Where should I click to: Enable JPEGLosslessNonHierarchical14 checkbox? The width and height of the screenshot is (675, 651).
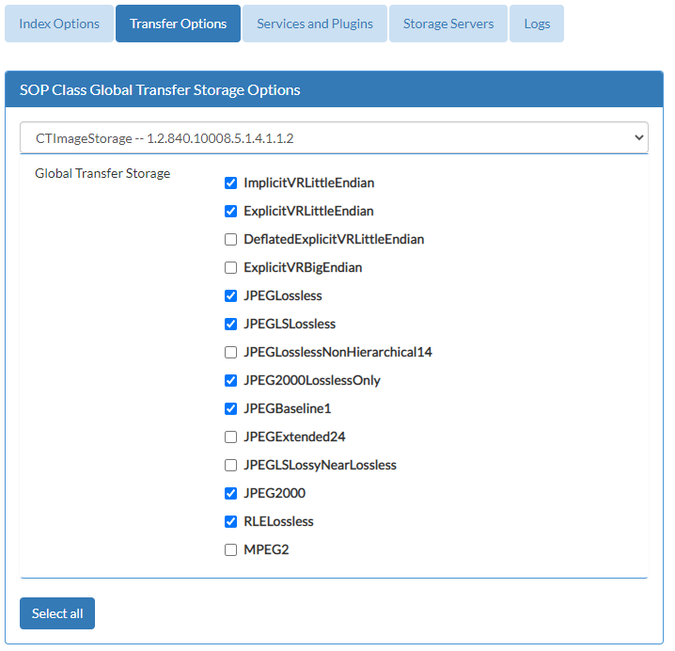[230, 353]
